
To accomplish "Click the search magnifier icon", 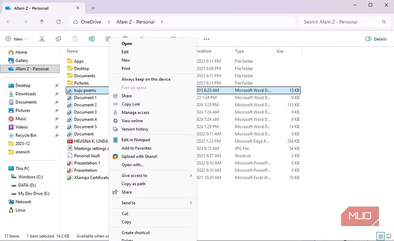I will 383,22.
